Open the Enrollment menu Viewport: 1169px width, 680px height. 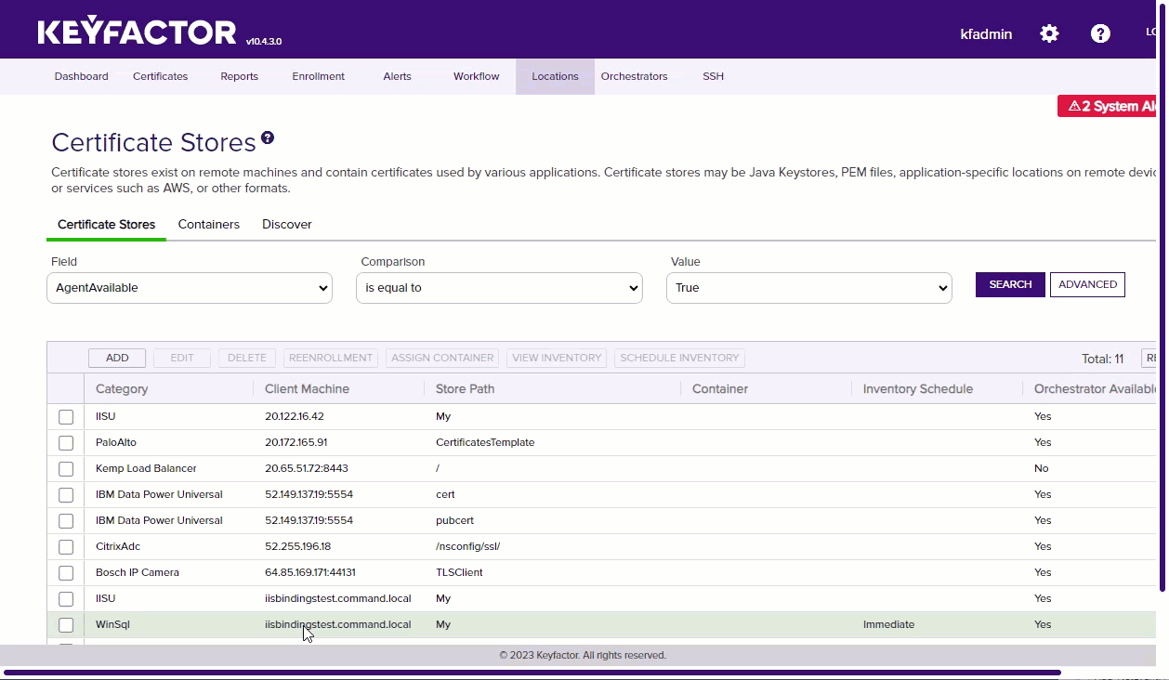[319, 76]
